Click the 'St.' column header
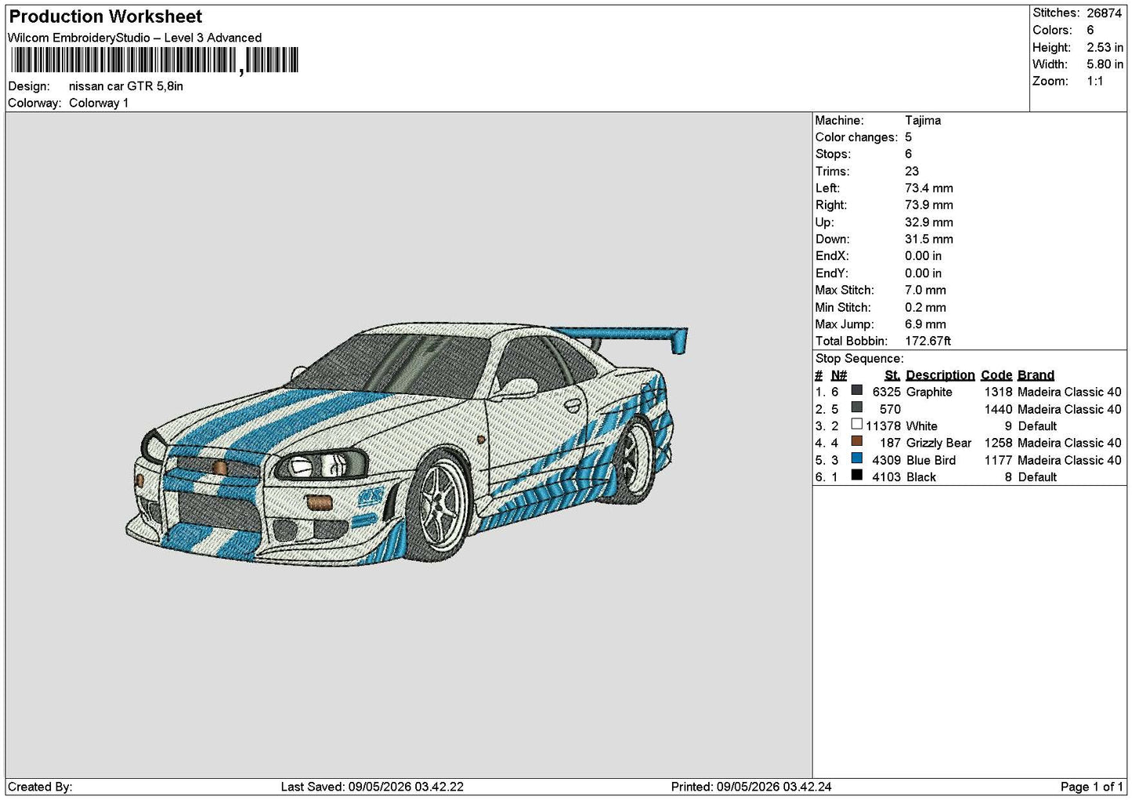Viewport: 1132px width, 800px height. (892, 375)
